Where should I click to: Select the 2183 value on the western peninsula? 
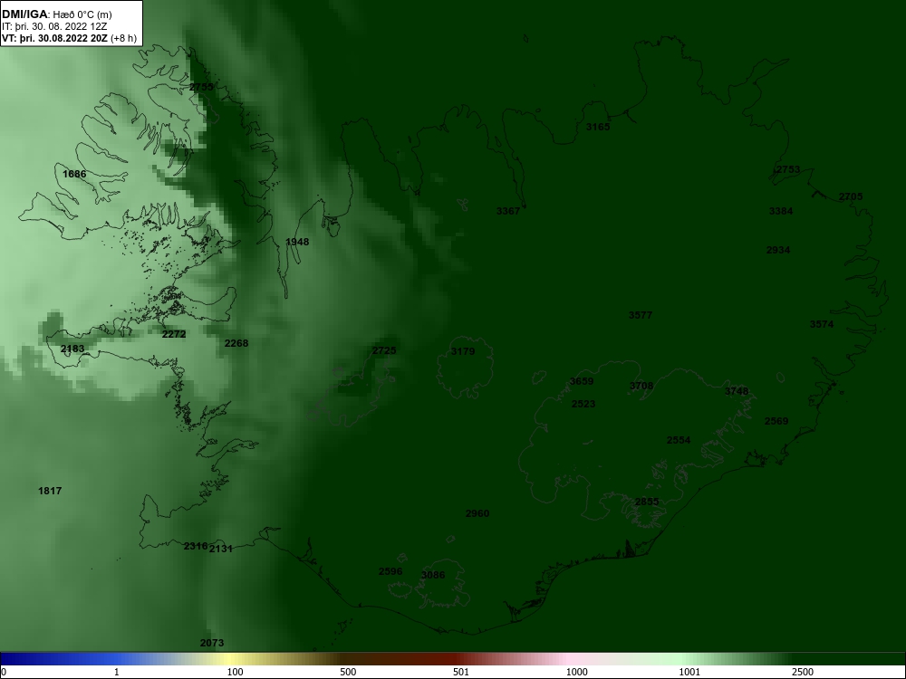click(x=72, y=349)
